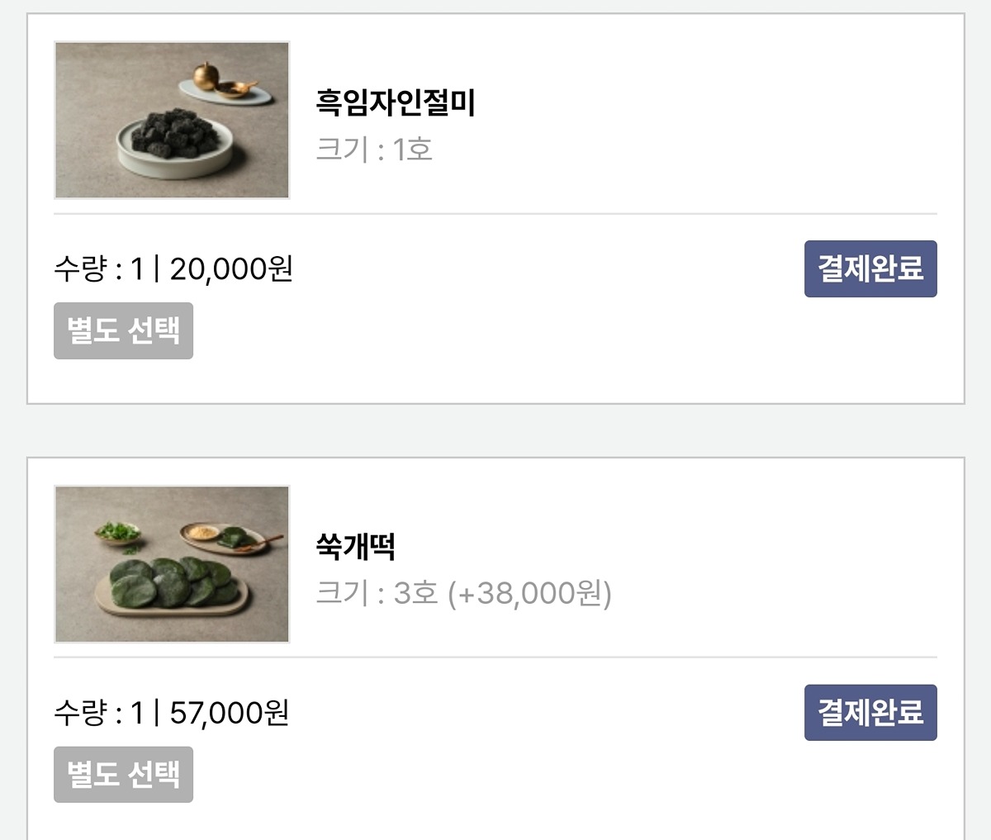Click the 수량 : 1 text for 흑임자인절미
The height and width of the screenshot is (840, 991).
(x=98, y=269)
